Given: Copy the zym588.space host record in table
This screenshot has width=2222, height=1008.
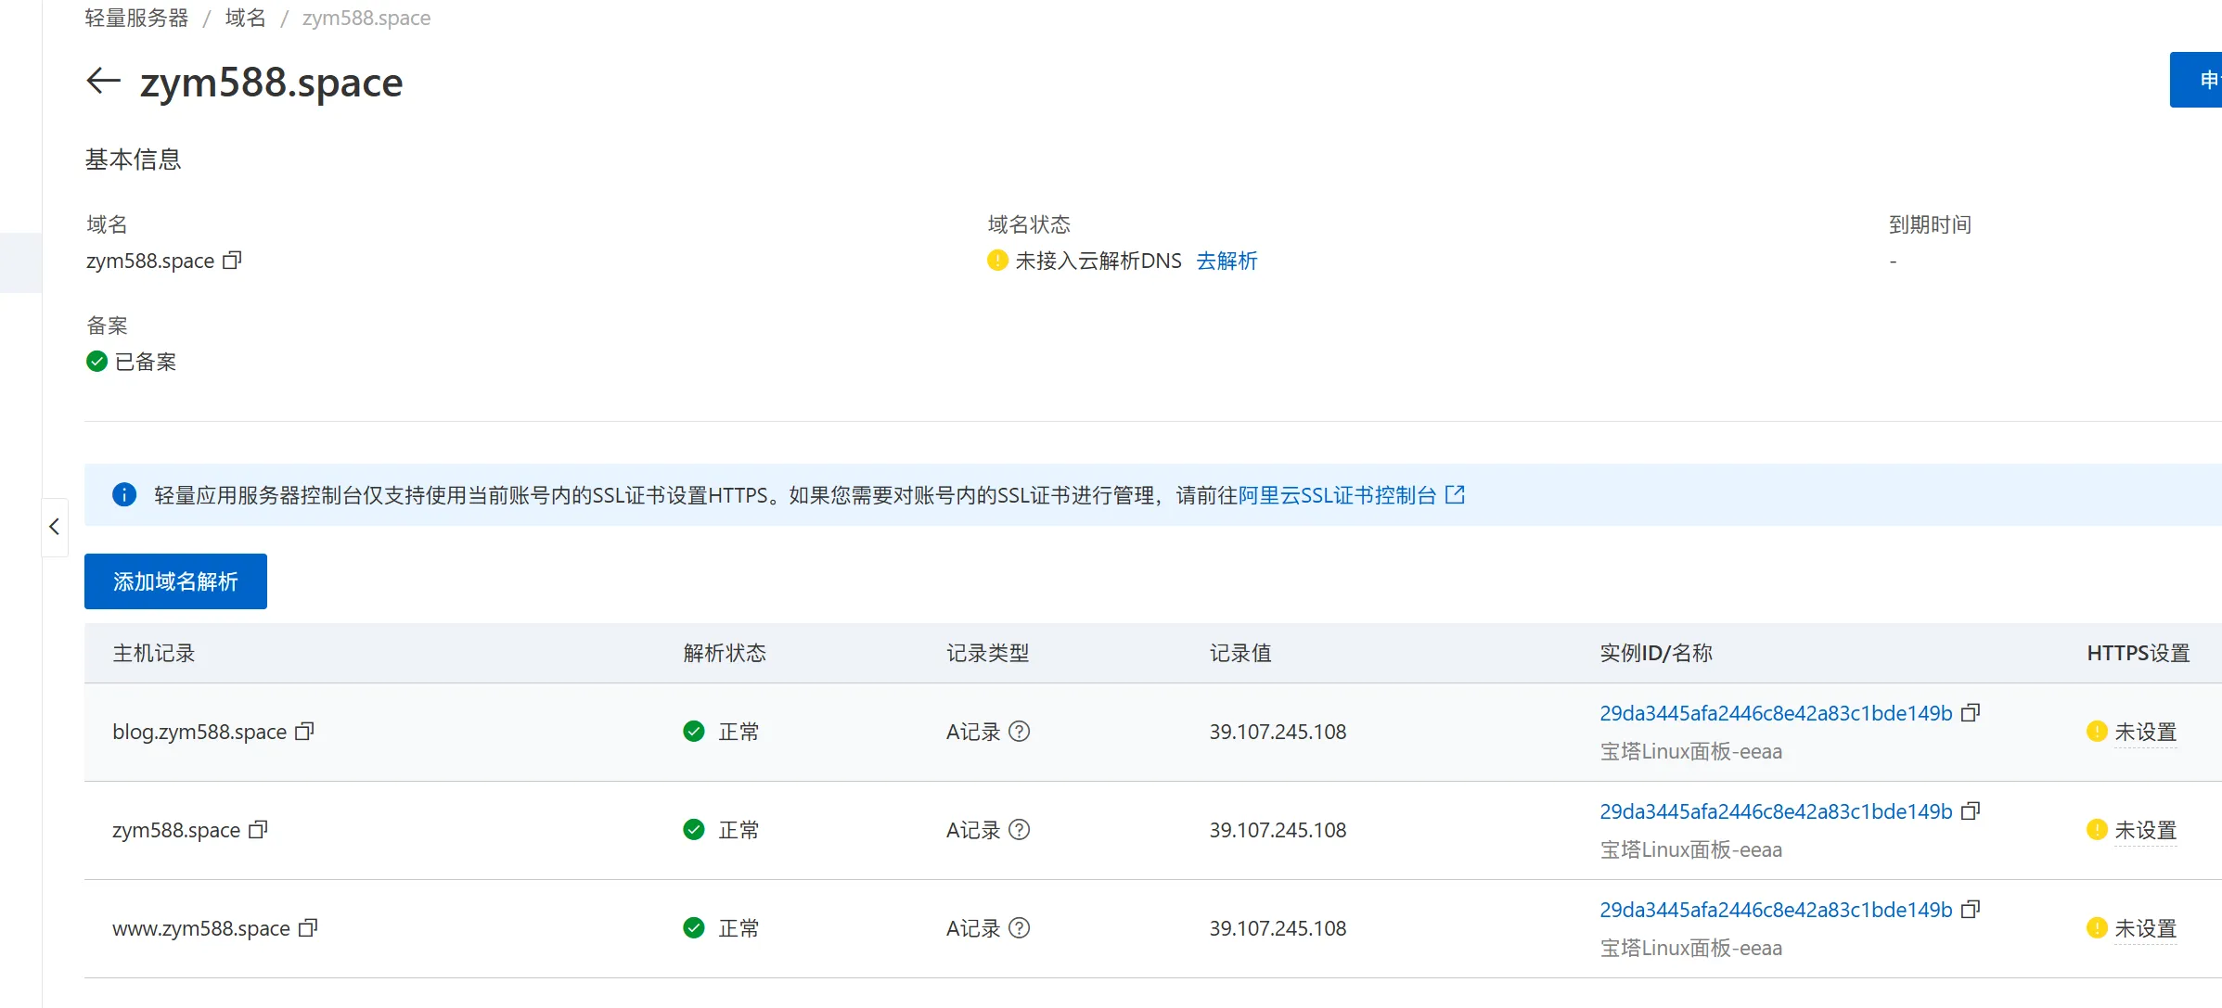Looking at the screenshot, I should (x=258, y=830).
